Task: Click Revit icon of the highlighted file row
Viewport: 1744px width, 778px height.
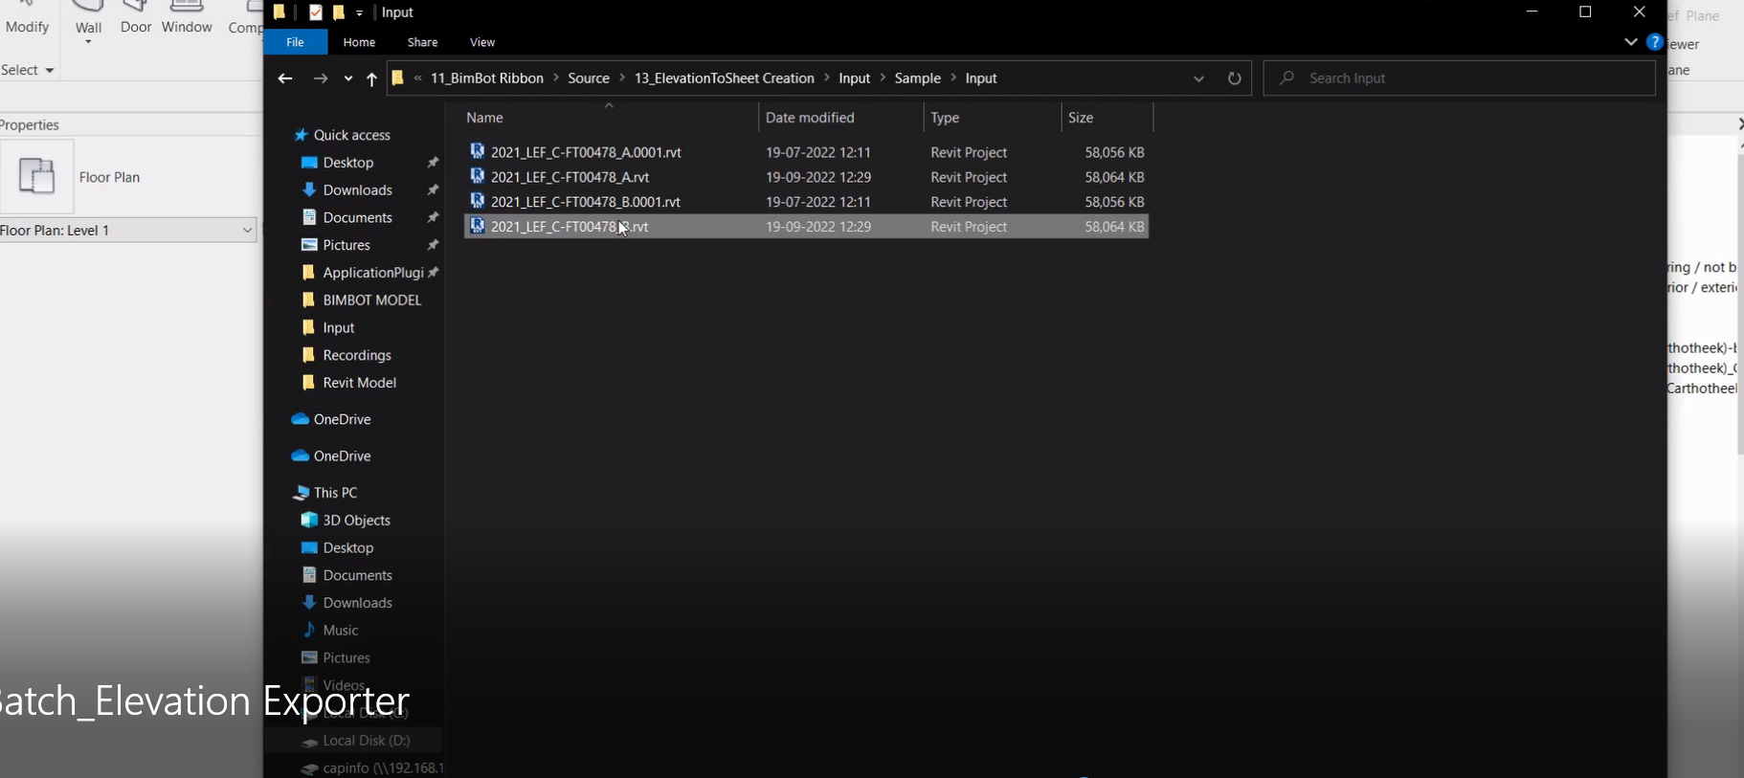Action: tap(477, 226)
